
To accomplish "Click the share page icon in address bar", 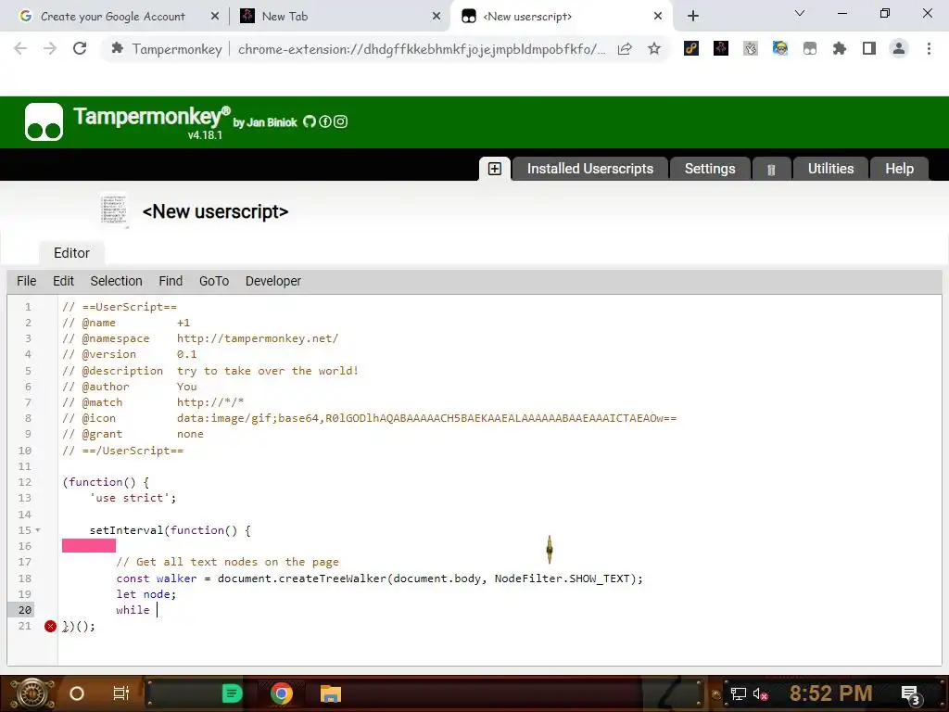I will (625, 49).
